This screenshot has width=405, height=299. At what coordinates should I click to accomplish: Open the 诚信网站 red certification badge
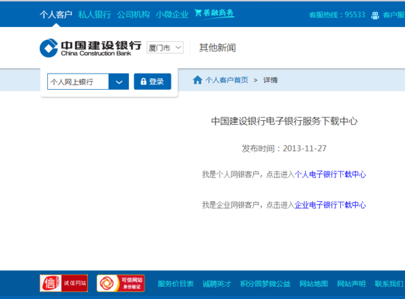[64, 283]
